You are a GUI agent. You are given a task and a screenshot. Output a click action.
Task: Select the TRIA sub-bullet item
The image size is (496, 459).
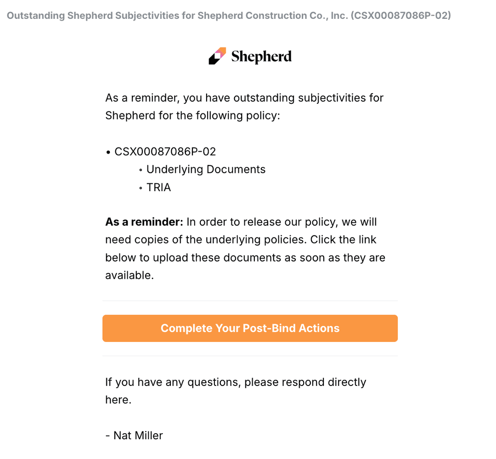tap(158, 187)
